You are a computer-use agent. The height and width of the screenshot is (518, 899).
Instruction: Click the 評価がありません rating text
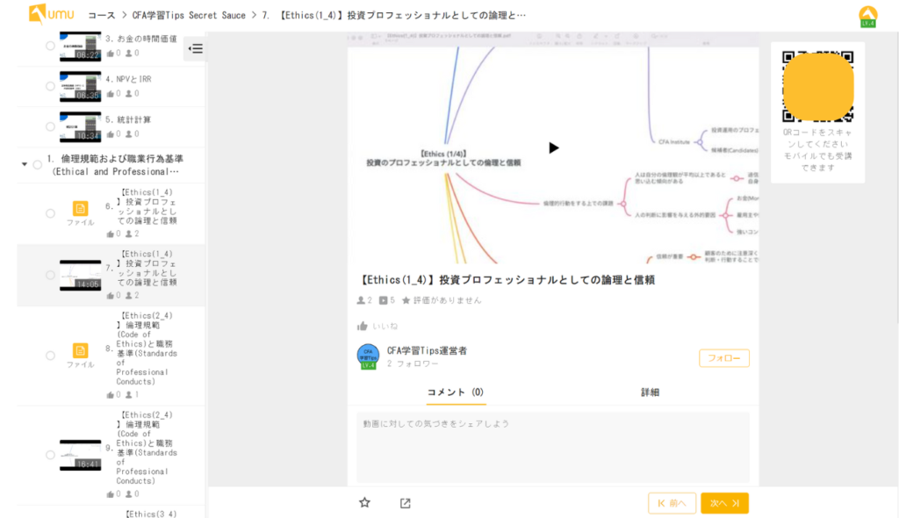point(448,300)
